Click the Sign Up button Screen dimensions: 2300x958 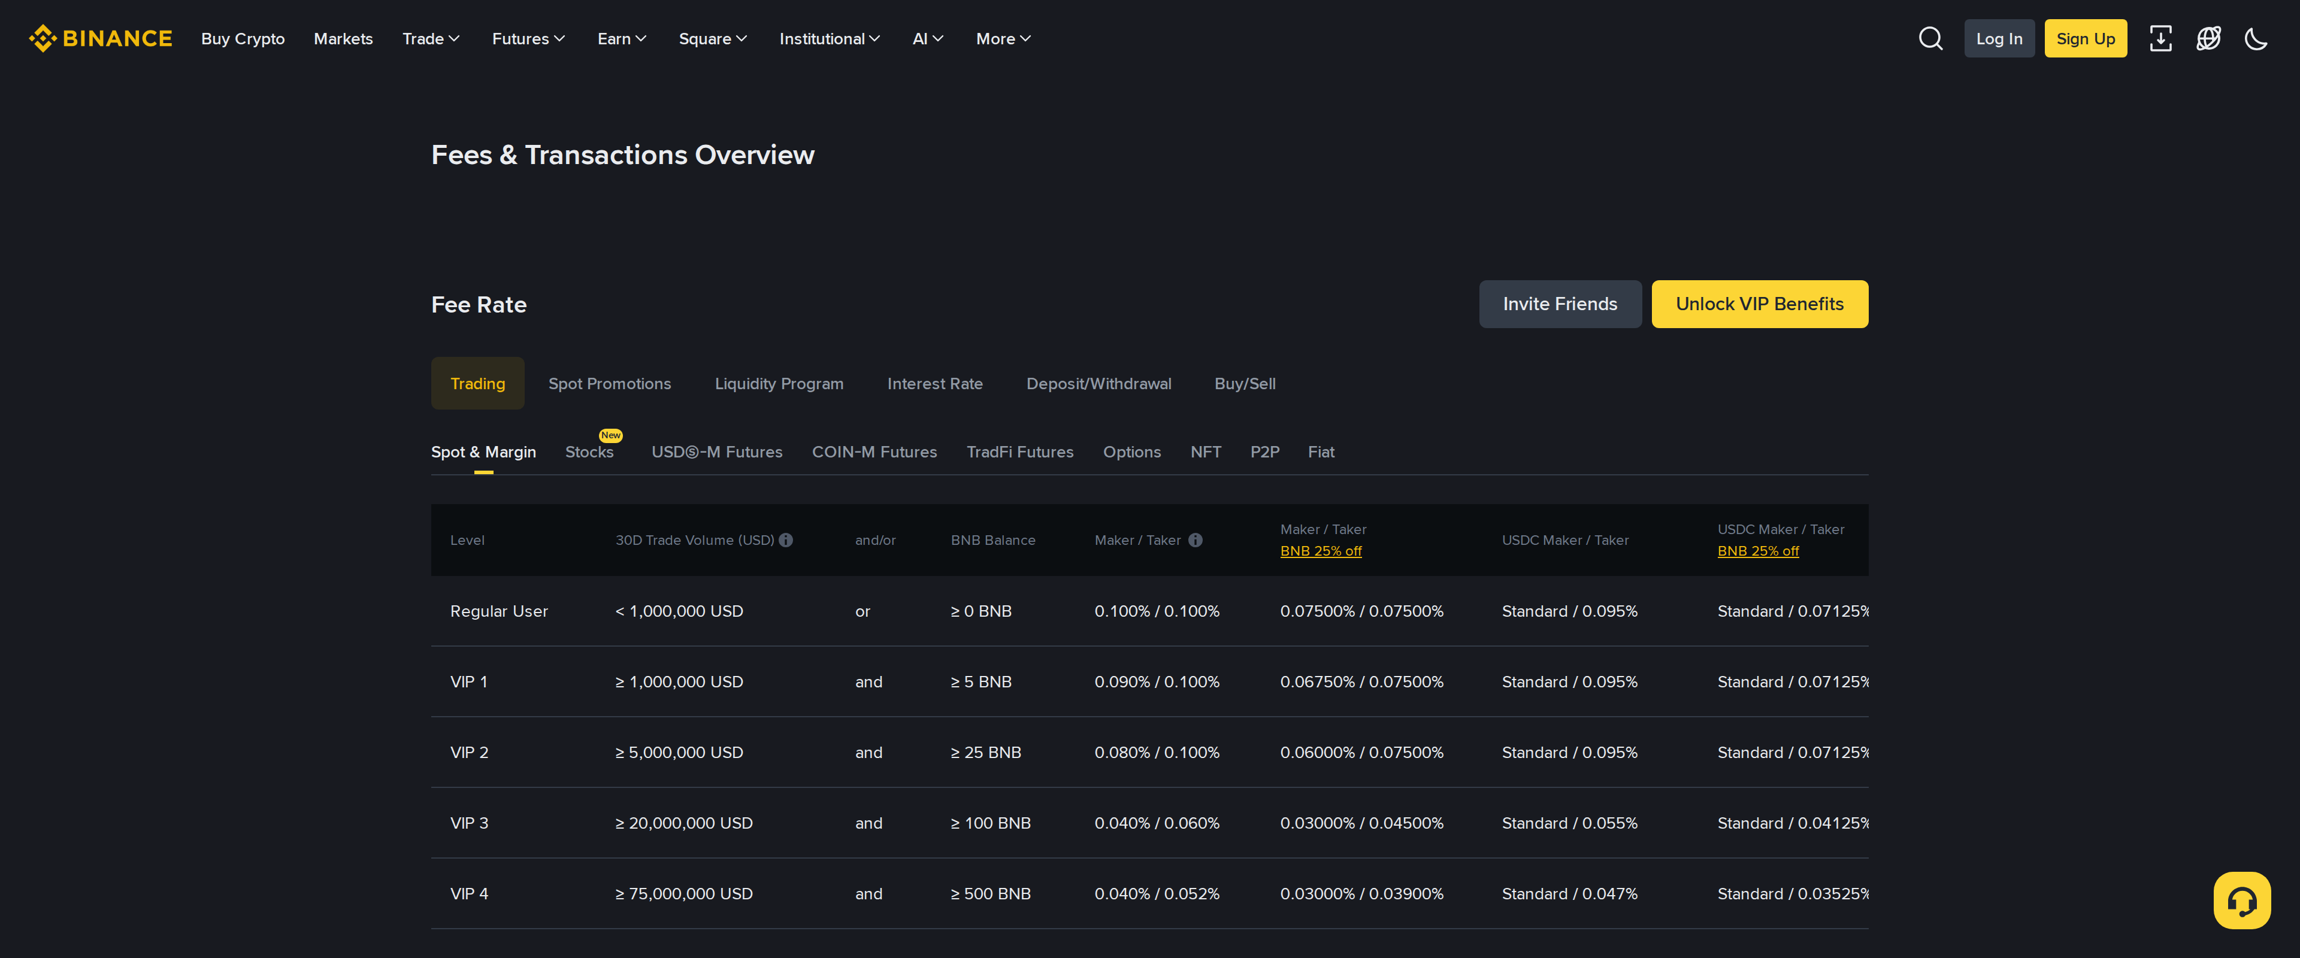2085,38
